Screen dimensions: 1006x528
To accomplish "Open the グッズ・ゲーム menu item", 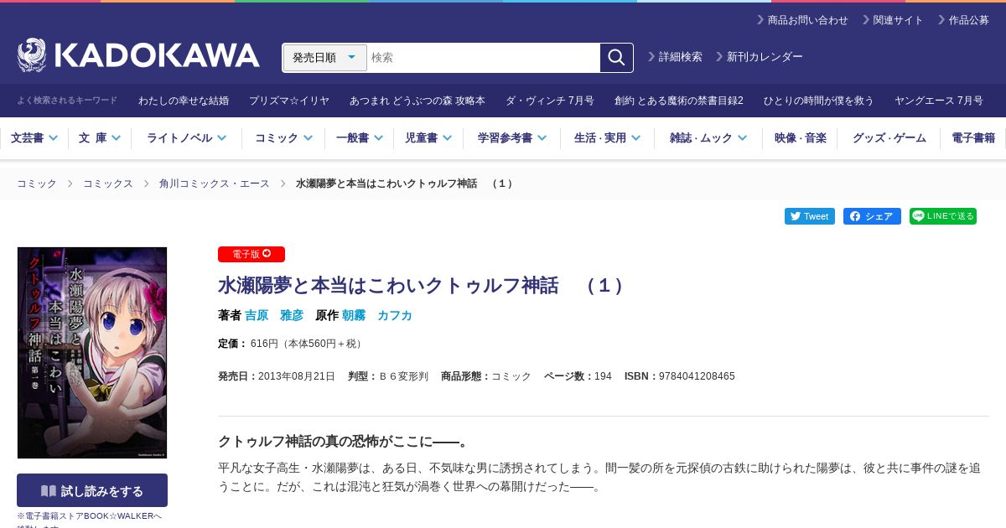I will click(x=889, y=138).
